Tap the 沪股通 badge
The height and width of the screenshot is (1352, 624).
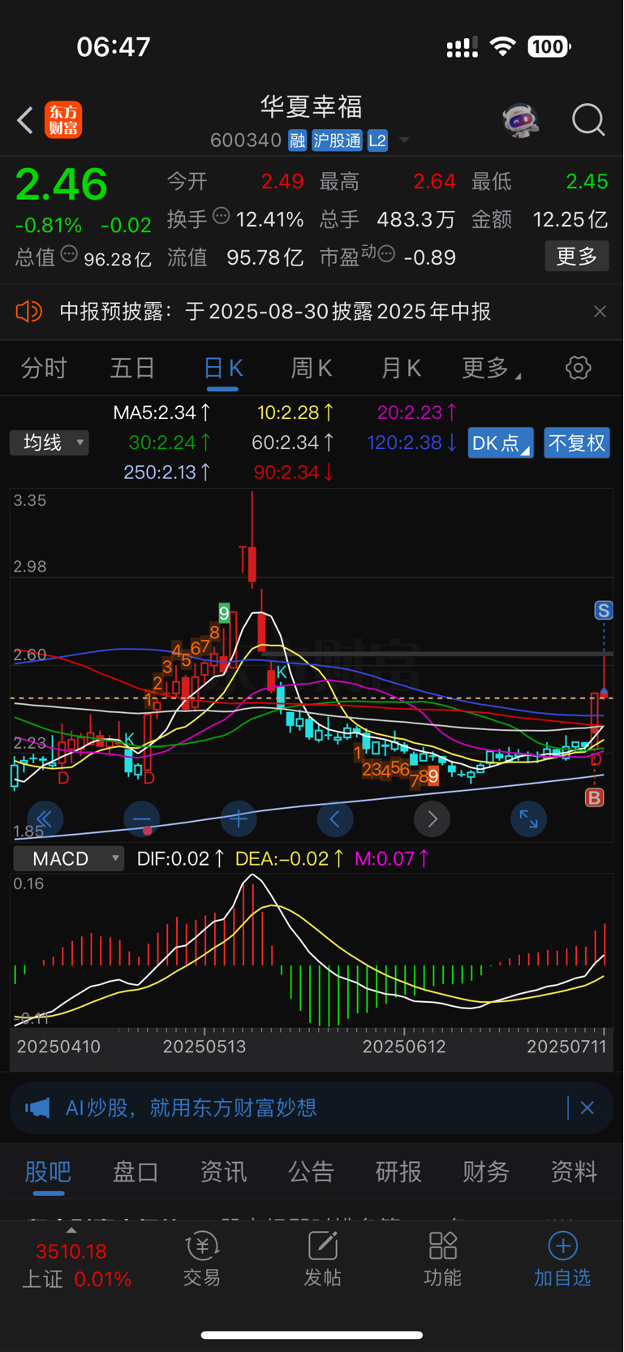(x=338, y=140)
